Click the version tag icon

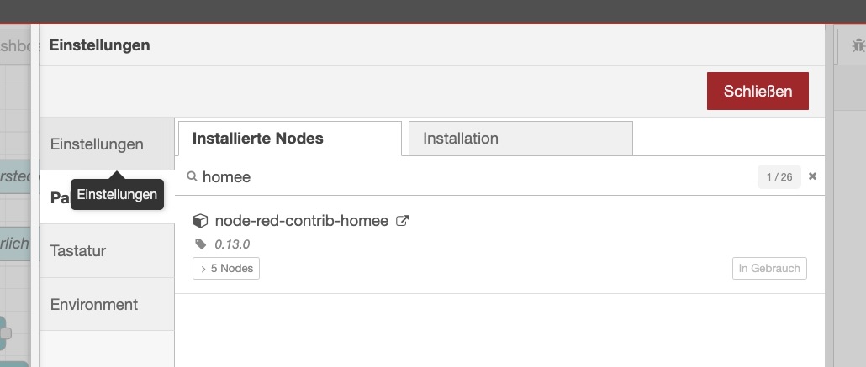pyautogui.click(x=200, y=244)
